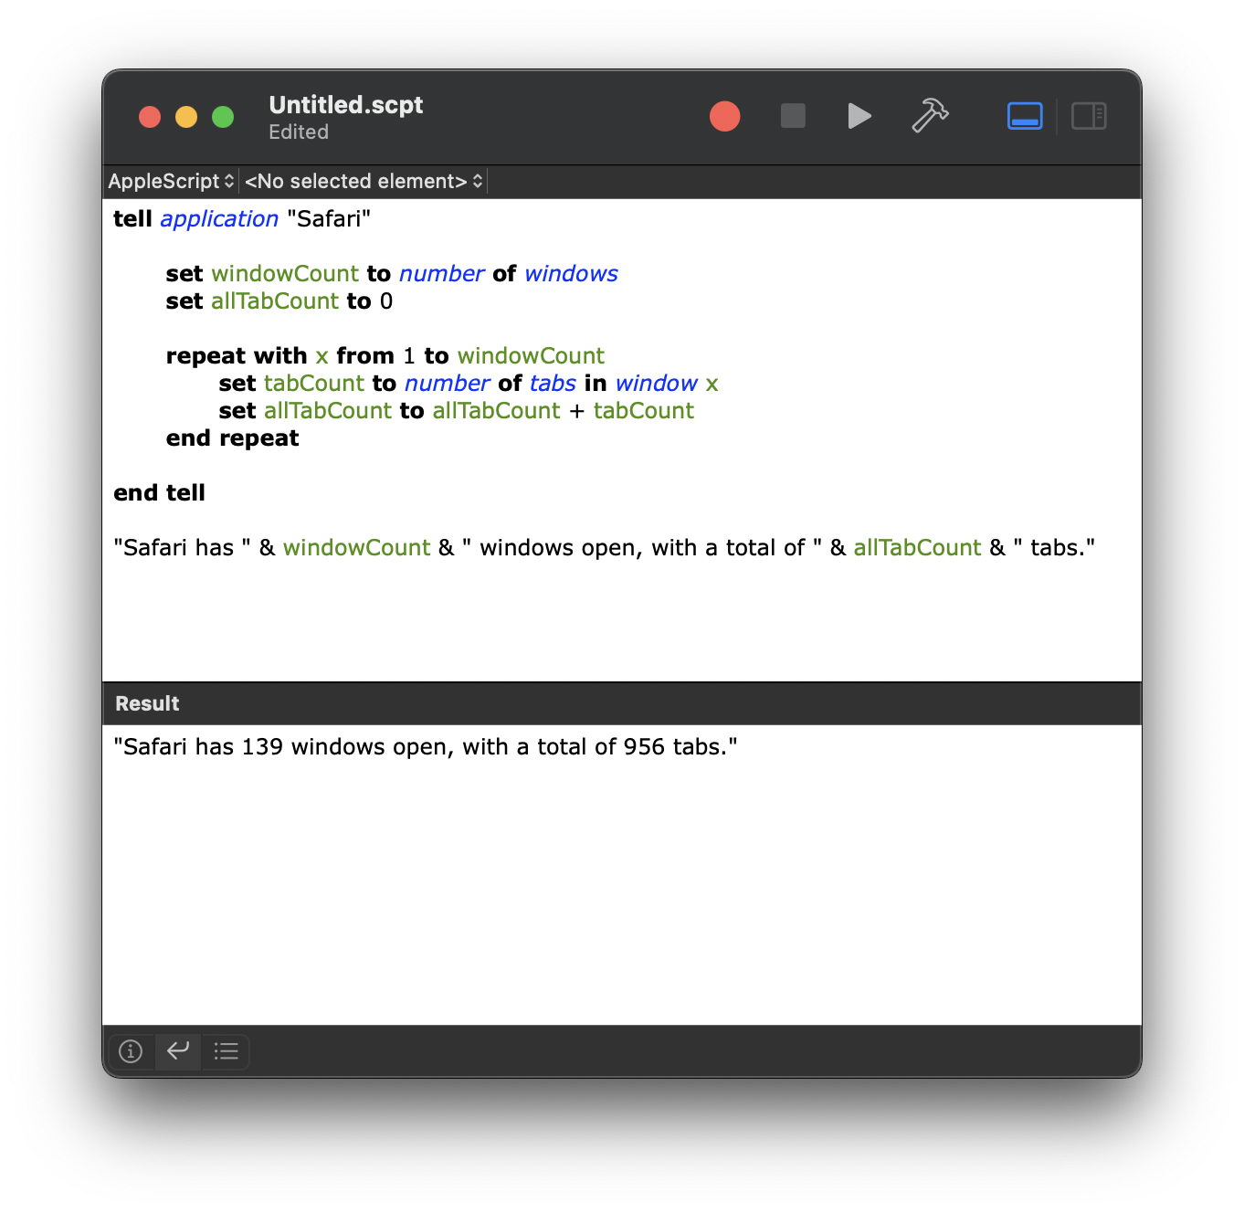Click the line set windowCount to number of windows
The width and height of the screenshot is (1244, 1213).
pos(392,274)
